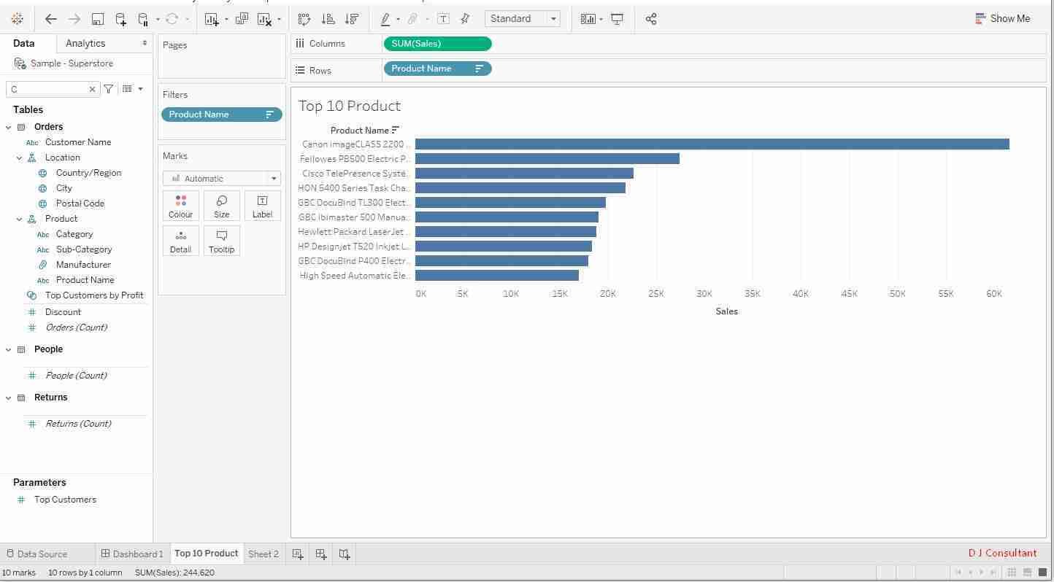Collapse the Orders table
Viewport: 1054px width, 582px height.
(x=9, y=127)
